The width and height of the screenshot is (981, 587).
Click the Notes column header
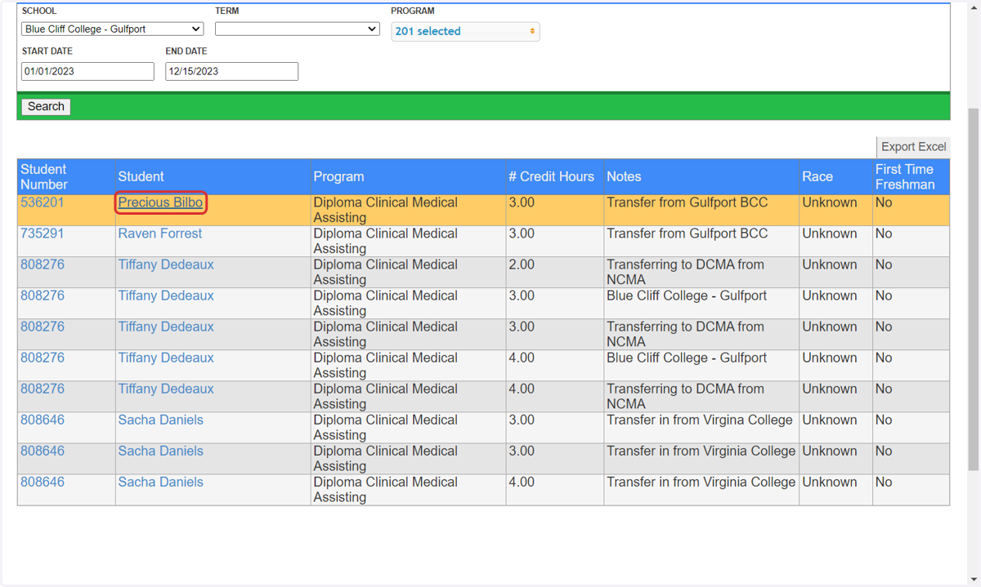pyautogui.click(x=701, y=176)
